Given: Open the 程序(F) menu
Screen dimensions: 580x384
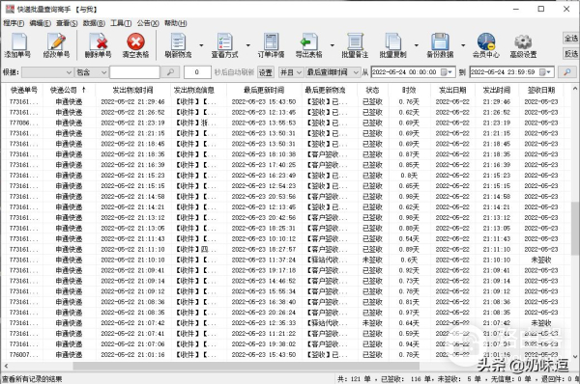Looking at the screenshot, I should point(14,23).
